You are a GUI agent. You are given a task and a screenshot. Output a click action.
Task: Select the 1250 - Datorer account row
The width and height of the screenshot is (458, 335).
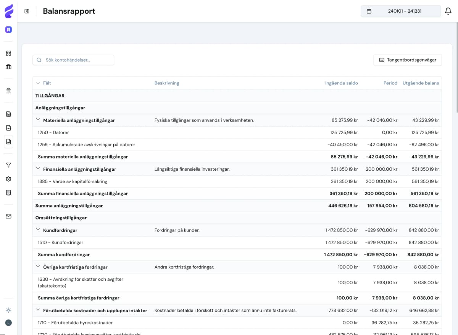pos(53,133)
